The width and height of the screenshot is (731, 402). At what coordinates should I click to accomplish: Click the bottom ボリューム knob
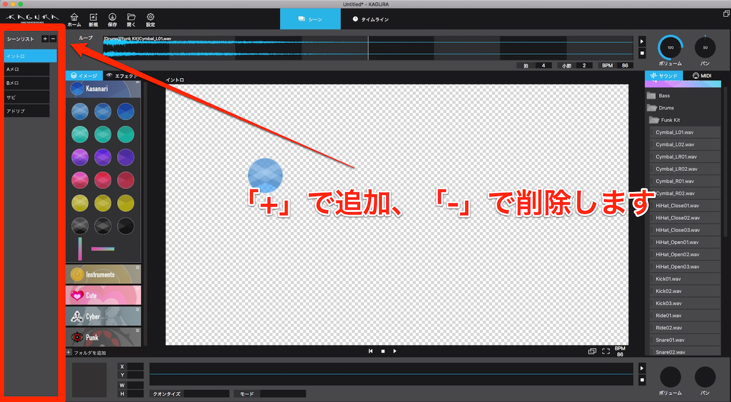coord(670,377)
